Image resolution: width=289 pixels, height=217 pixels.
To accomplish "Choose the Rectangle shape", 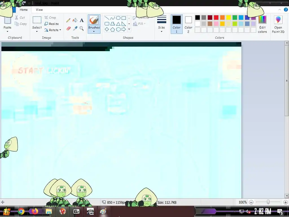I will 124,18.
